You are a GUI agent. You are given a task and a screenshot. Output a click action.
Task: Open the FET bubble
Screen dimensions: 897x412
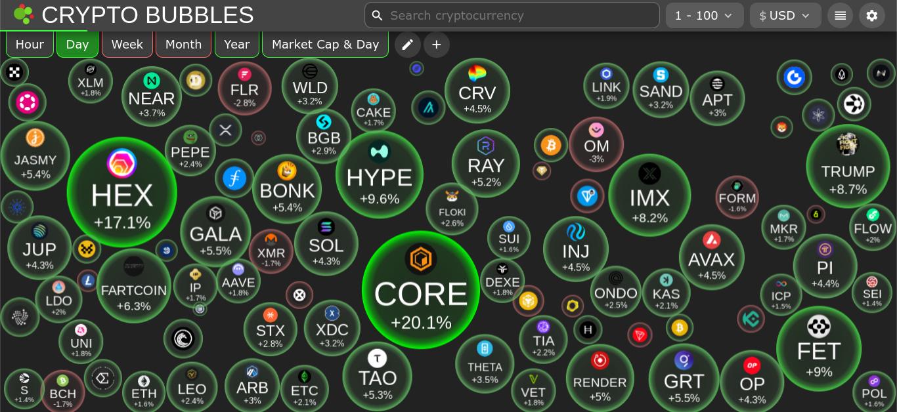tap(819, 348)
